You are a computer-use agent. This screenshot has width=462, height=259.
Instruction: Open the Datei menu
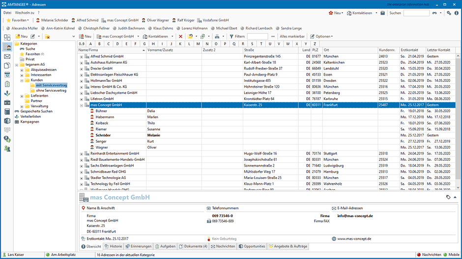[x=7, y=12]
